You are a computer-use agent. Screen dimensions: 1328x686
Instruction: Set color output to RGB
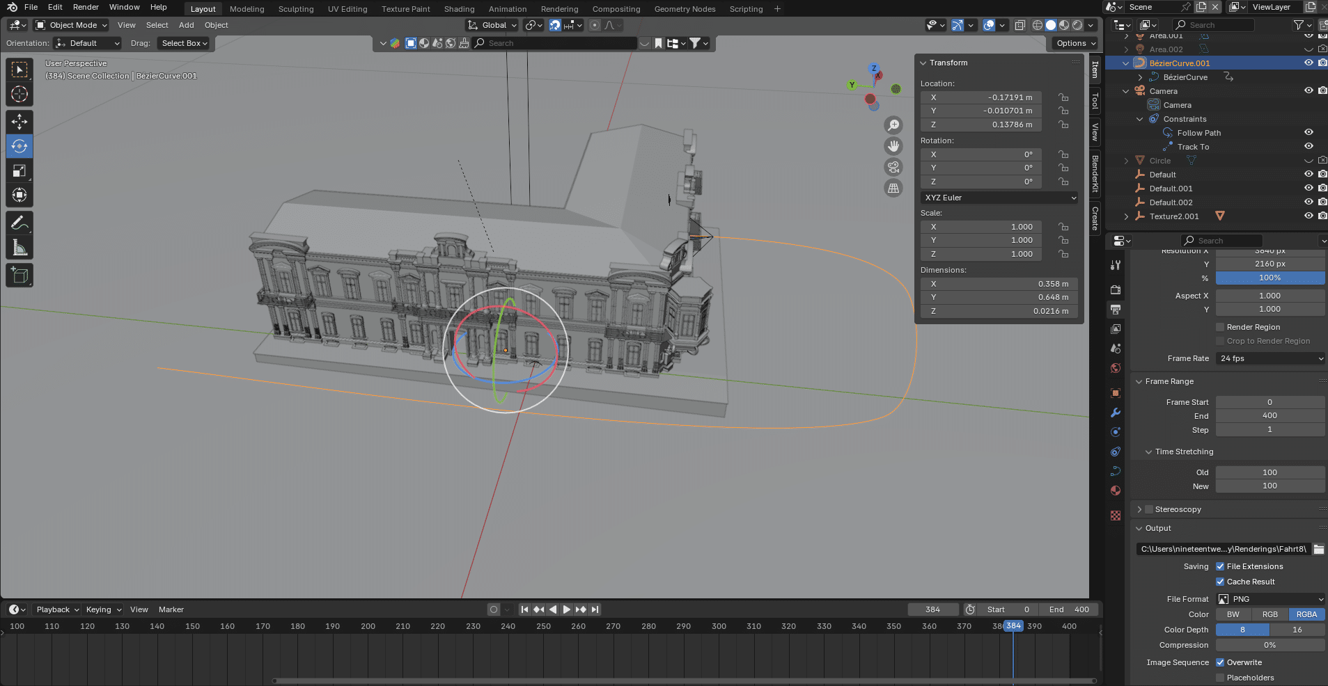coord(1270,614)
